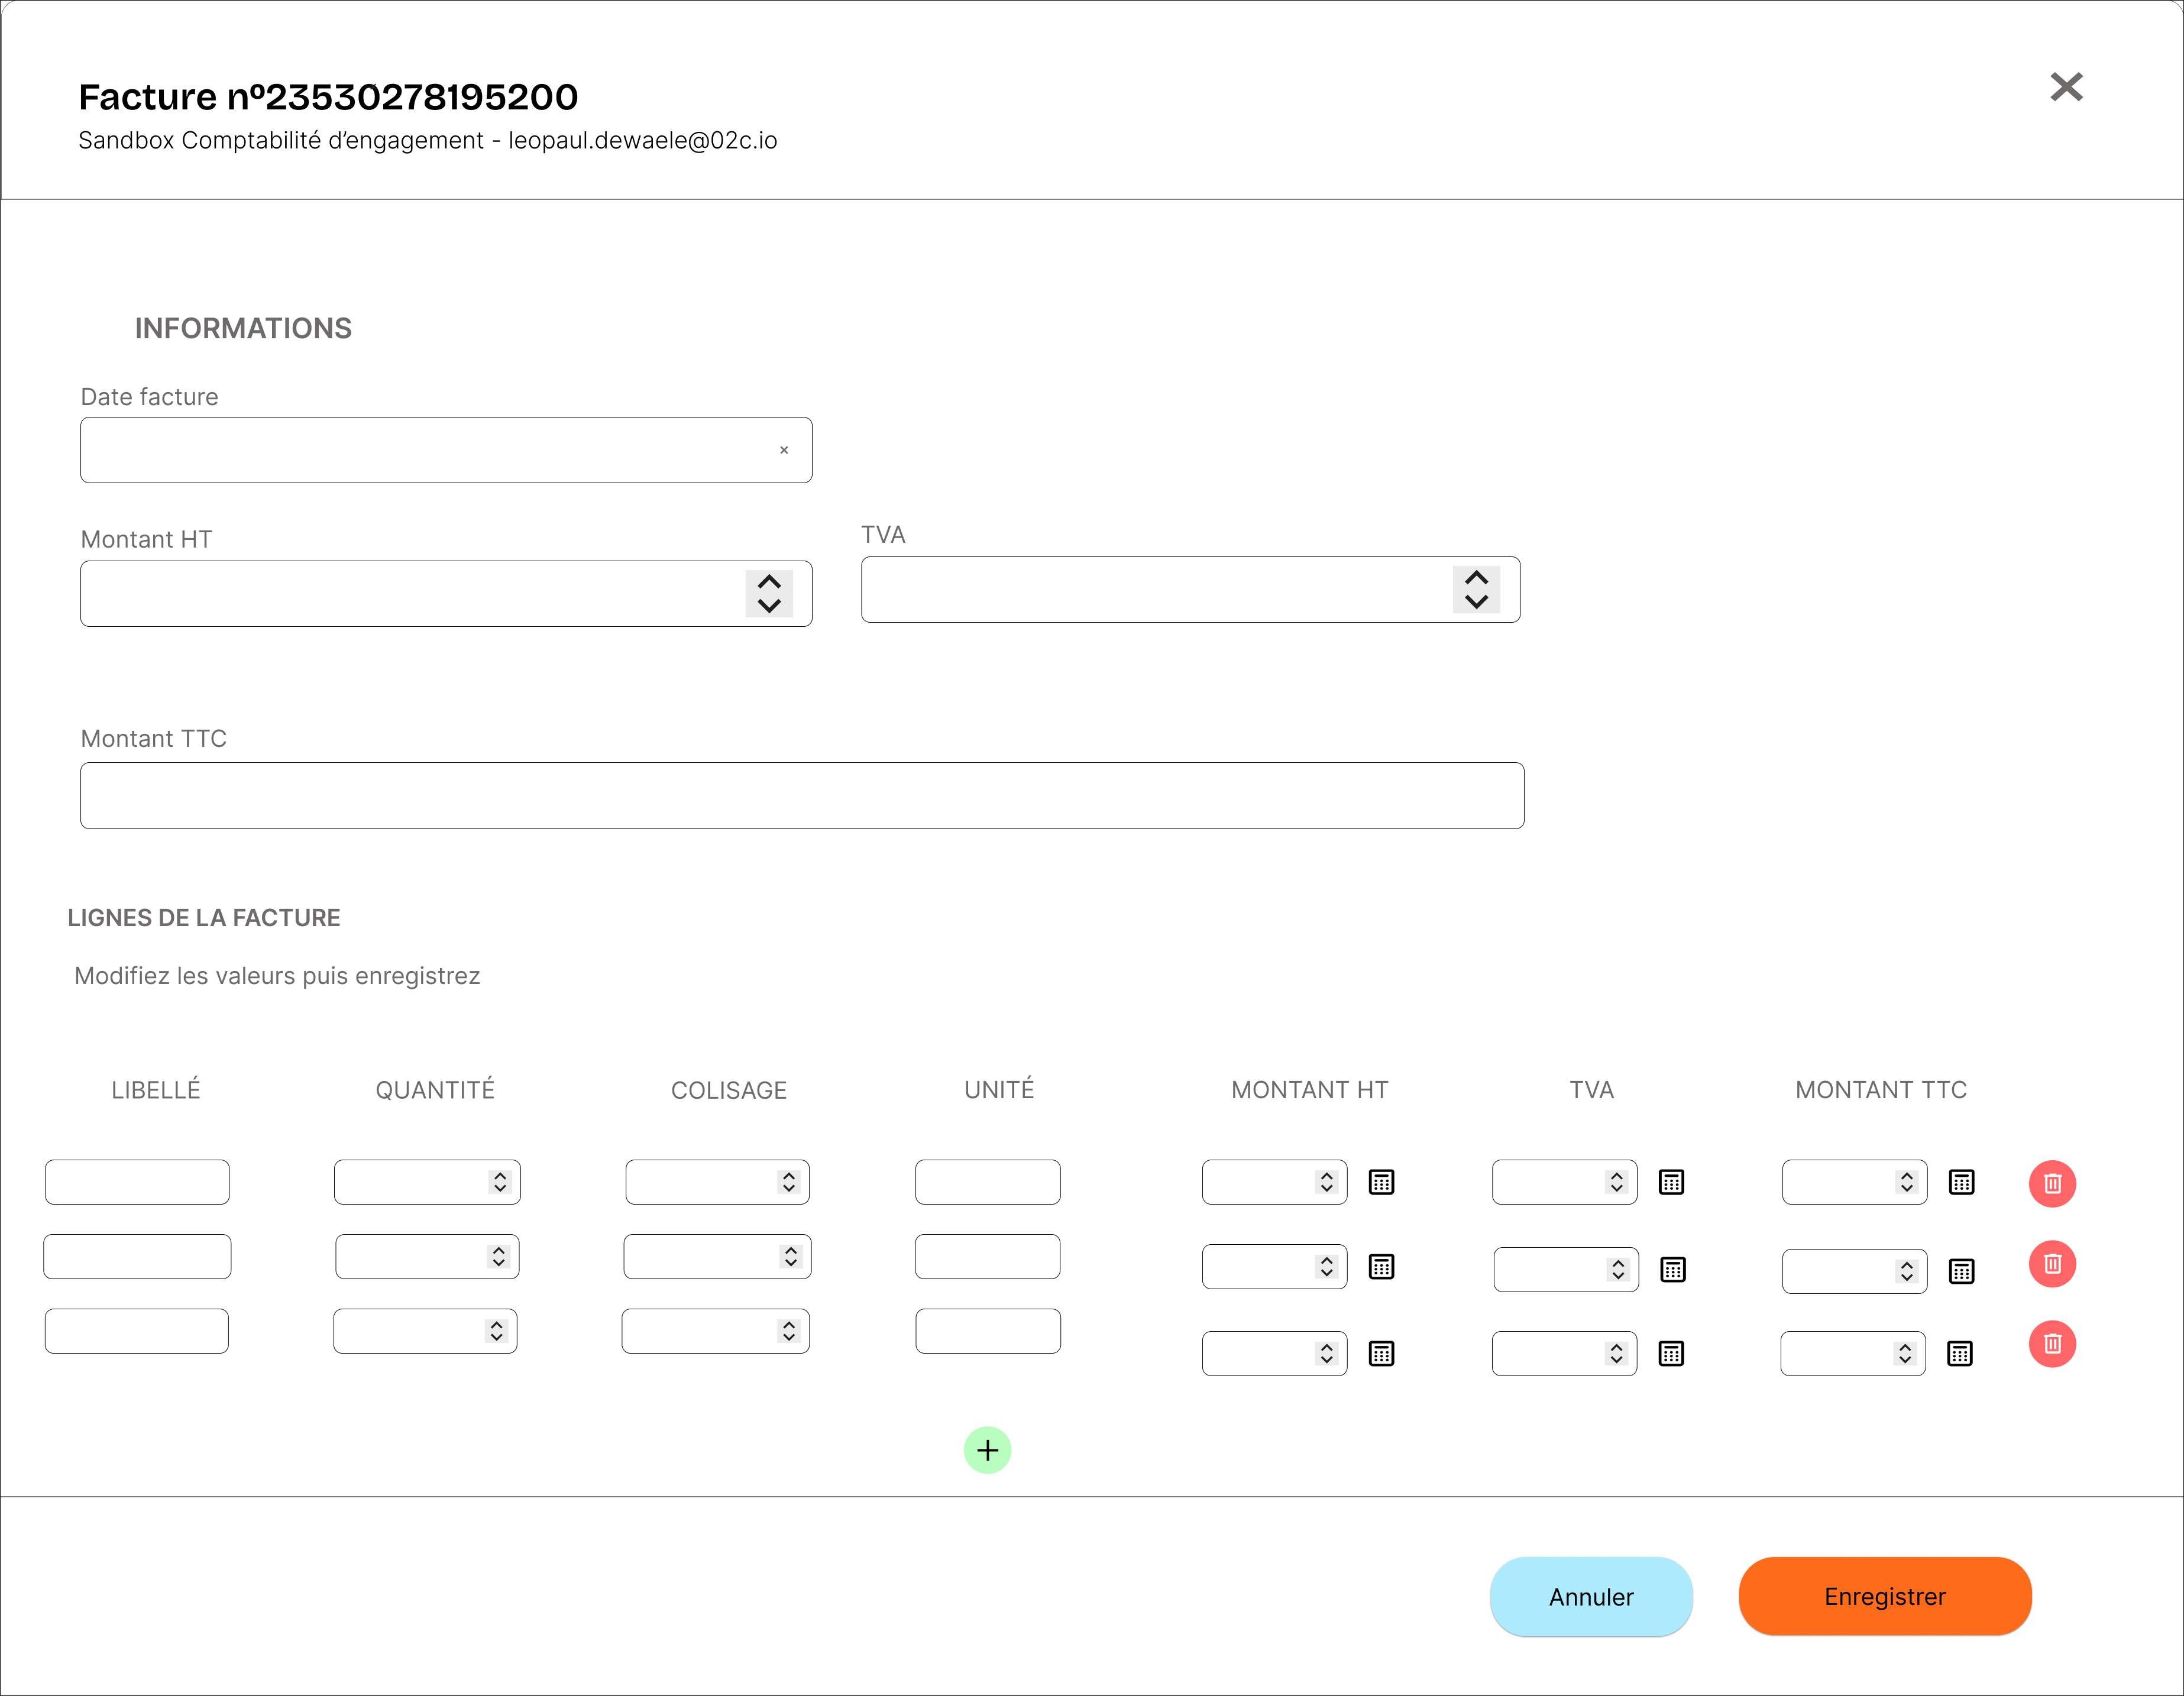Click the second row Unité field
2184x1696 pixels.
tap(988, 1257)
